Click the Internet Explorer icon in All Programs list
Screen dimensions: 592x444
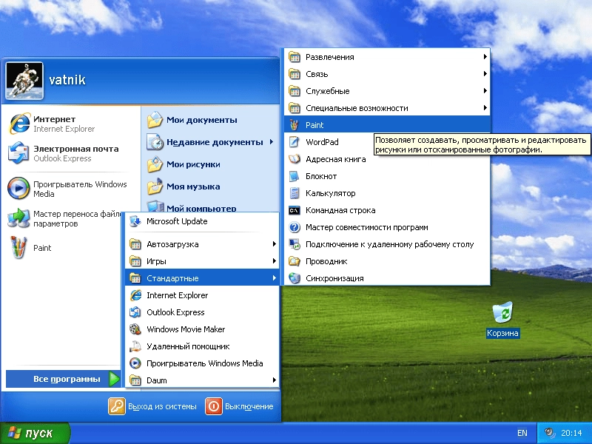(x=135, y=295)
